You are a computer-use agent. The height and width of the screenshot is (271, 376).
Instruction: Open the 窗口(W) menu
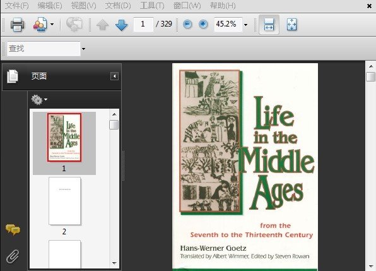point(187,6)
